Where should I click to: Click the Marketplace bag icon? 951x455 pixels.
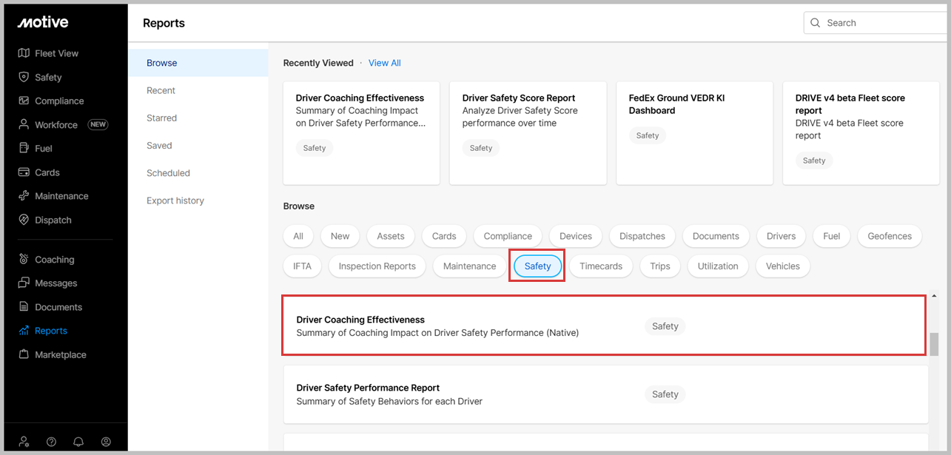click(24, 354)
